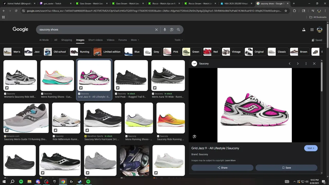Open File Explorer from the taskbar
The width and height of the screenshot is (329, 185).
pos(30,182)
